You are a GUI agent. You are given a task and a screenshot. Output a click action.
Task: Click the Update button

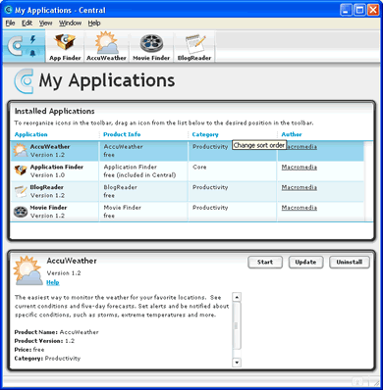click(305, 263)
